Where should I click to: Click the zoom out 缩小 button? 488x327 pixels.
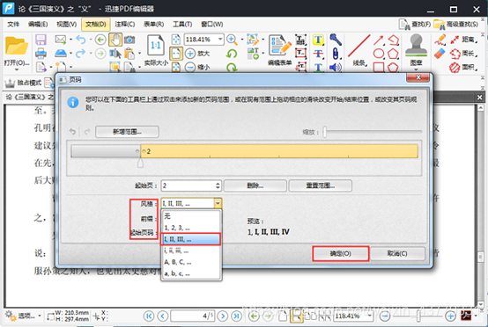[197, 67]
